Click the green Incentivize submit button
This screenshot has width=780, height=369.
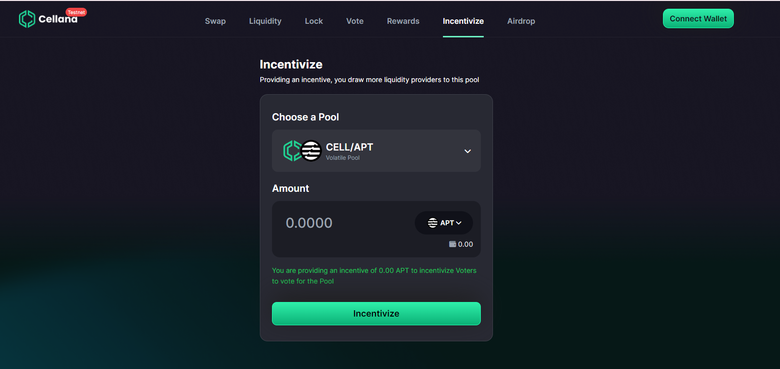coord(376,314)
